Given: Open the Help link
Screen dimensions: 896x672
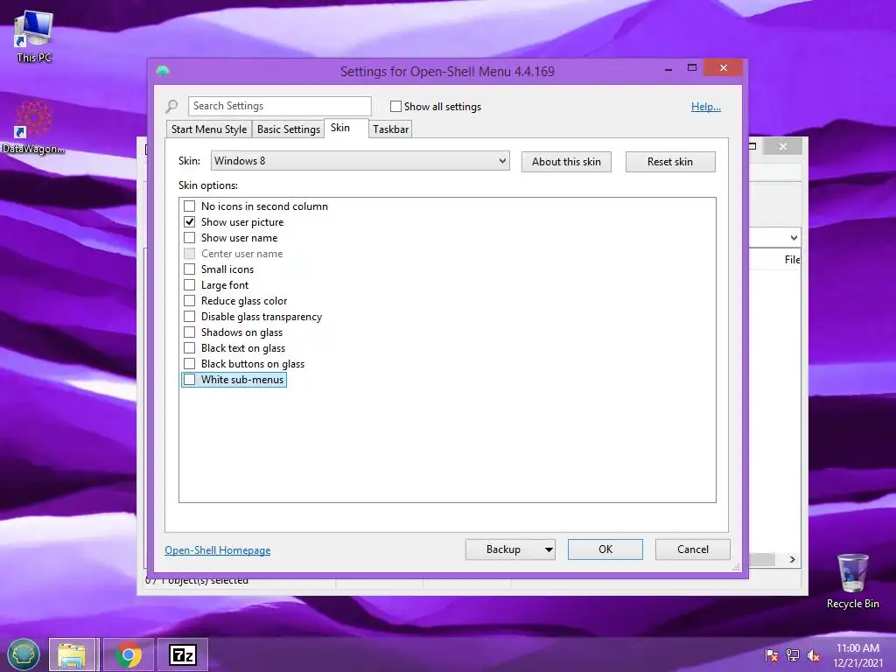Looking at the screenshot, I should (706, 106).
